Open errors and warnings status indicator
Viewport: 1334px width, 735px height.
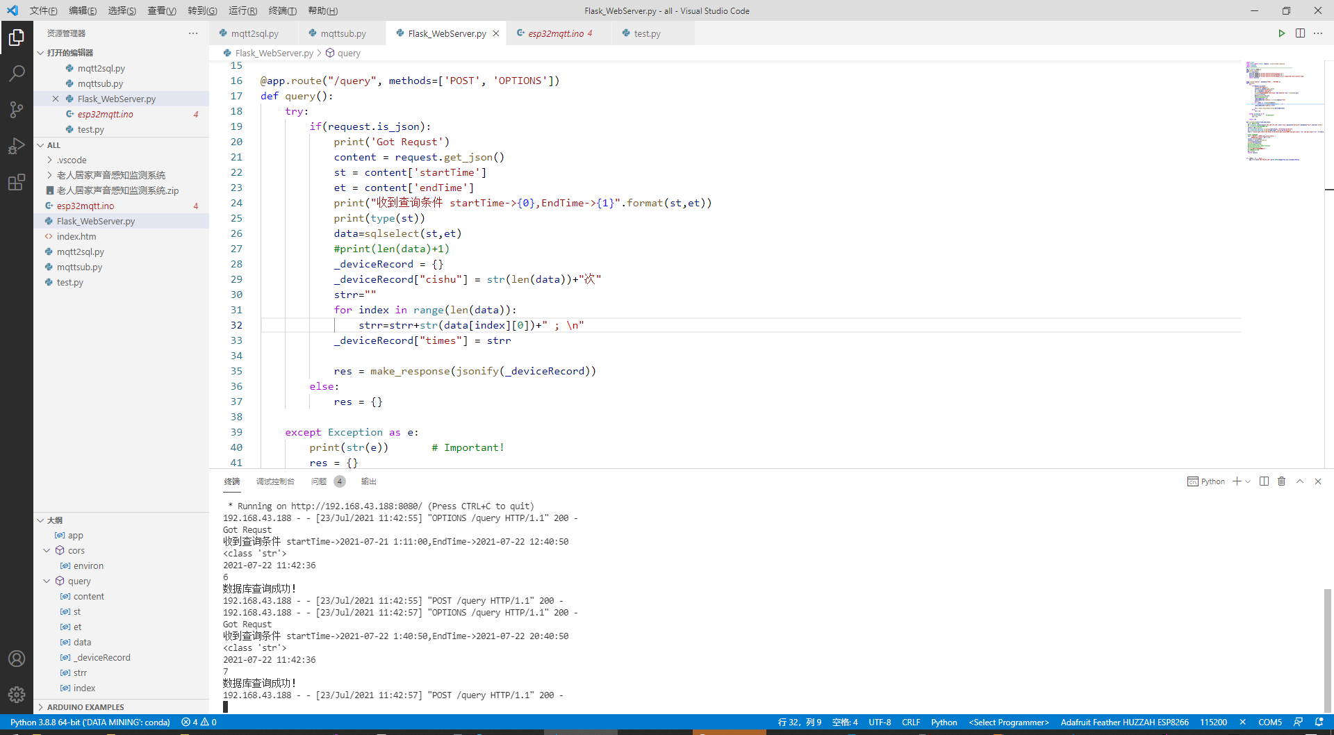pyautogui.click(x=199, y=722)
